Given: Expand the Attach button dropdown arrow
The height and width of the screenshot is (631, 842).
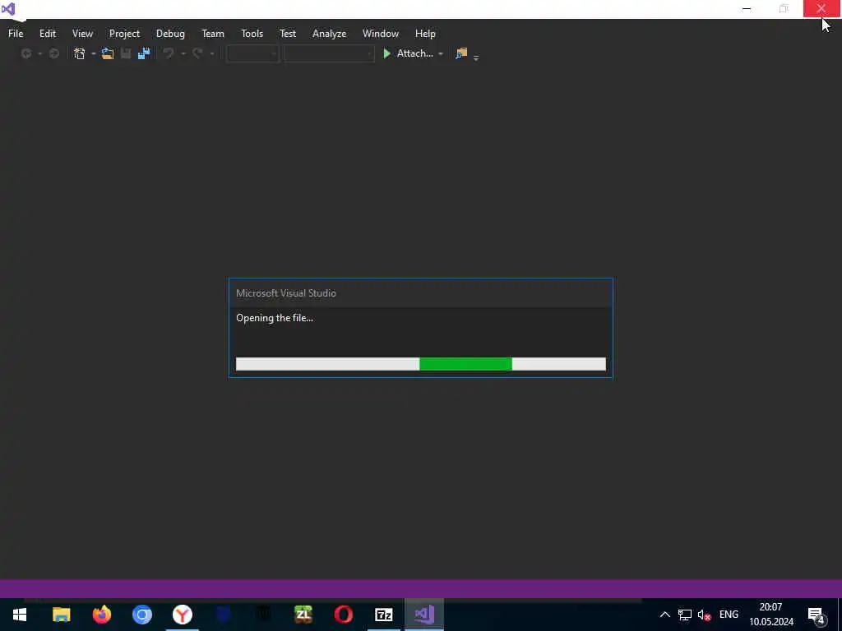Looking at the screenshot, I should 441,53.
